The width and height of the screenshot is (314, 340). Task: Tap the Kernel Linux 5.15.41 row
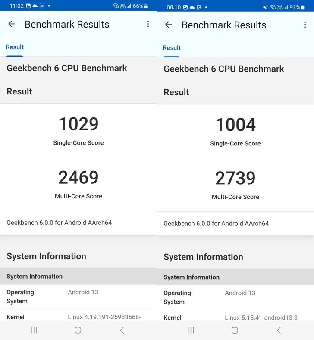235,315
